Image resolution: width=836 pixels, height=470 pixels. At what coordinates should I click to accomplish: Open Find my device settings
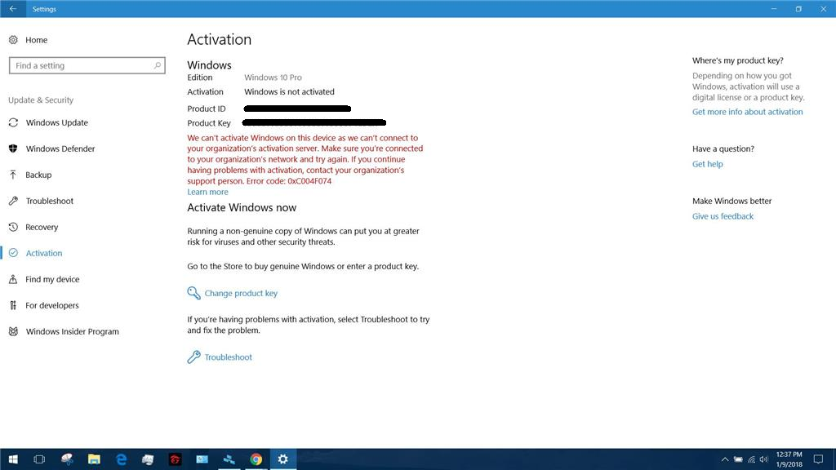(x=52, y=279)
